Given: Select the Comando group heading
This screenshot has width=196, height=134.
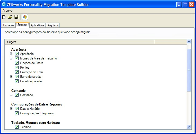Looking at the screenshot, I should (x=19, y=91).
